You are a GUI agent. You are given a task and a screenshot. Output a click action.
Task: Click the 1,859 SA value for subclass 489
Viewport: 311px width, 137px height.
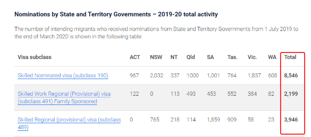click(213, 120)
